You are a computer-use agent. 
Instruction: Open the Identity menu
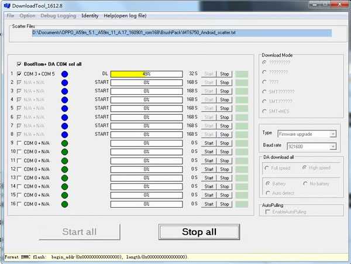90,15
